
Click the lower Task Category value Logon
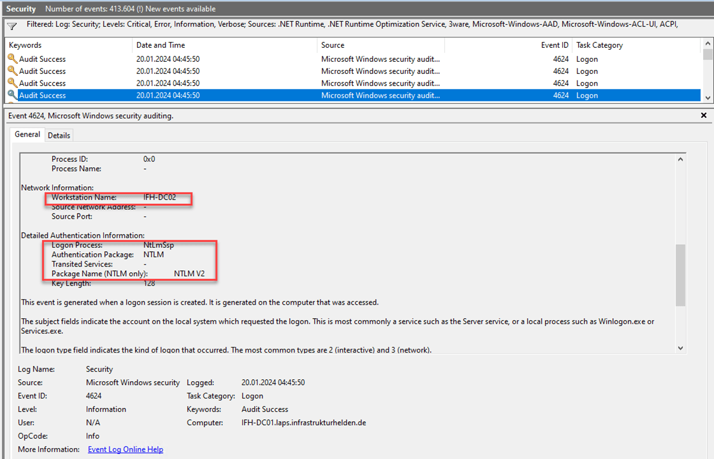point(252,396)
